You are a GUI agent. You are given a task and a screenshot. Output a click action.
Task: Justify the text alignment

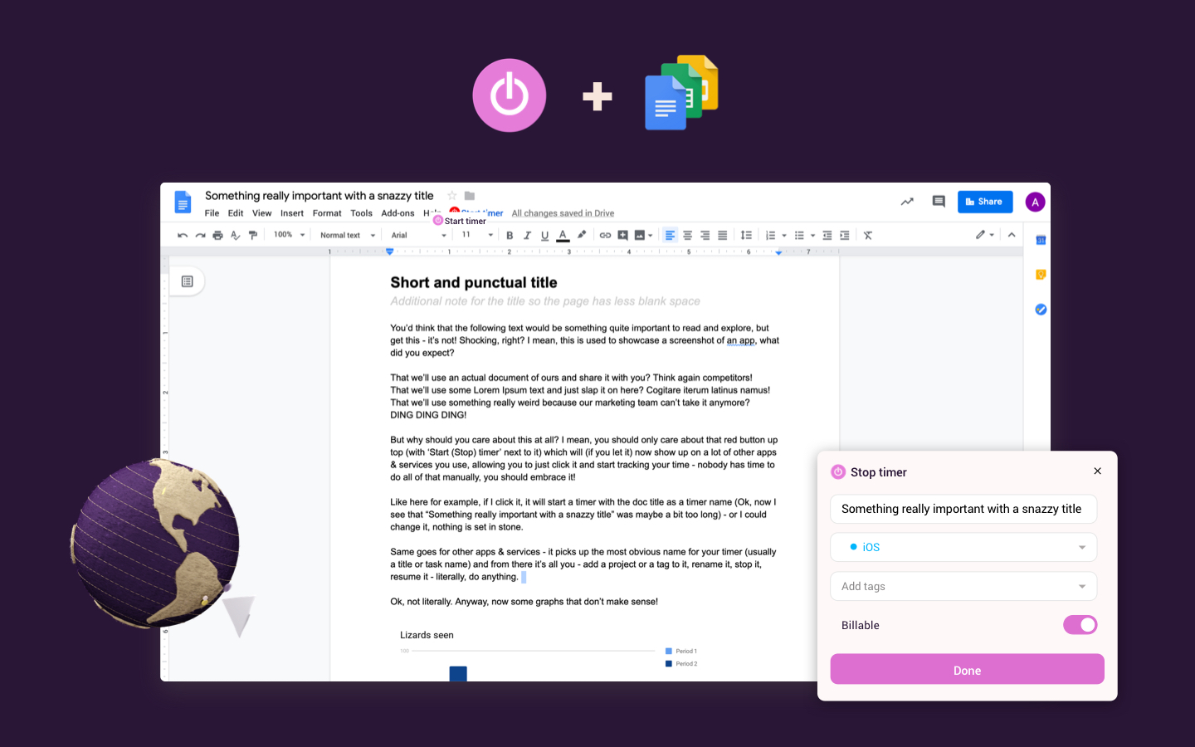coord(722,236)
